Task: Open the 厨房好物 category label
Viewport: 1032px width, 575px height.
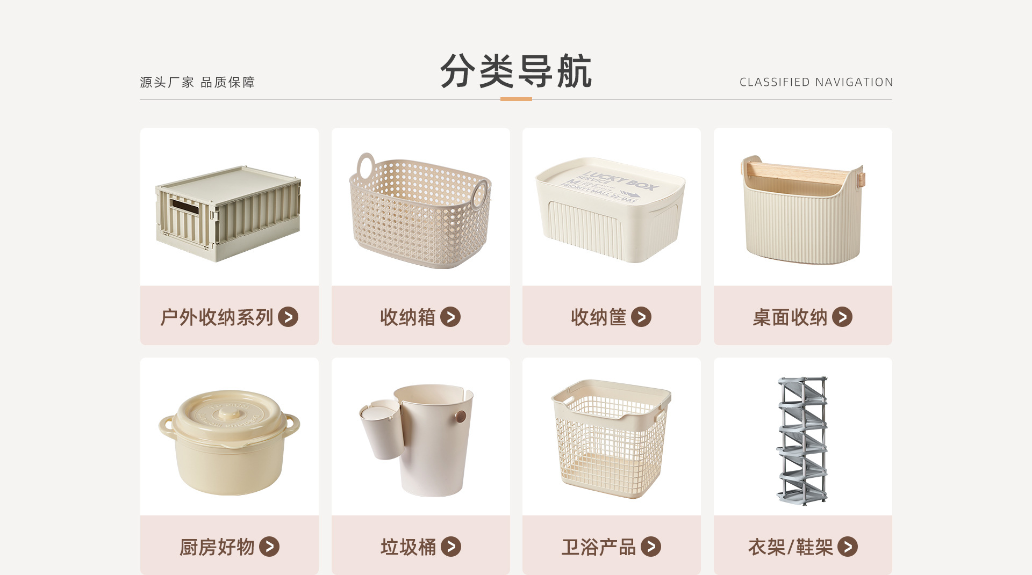Action: pos(217,547)
